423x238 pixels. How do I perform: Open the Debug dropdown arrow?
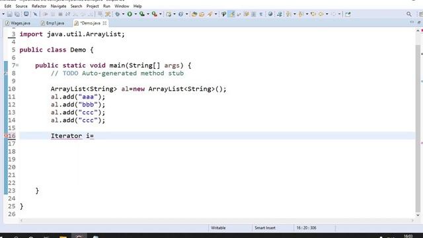(124, 14)
